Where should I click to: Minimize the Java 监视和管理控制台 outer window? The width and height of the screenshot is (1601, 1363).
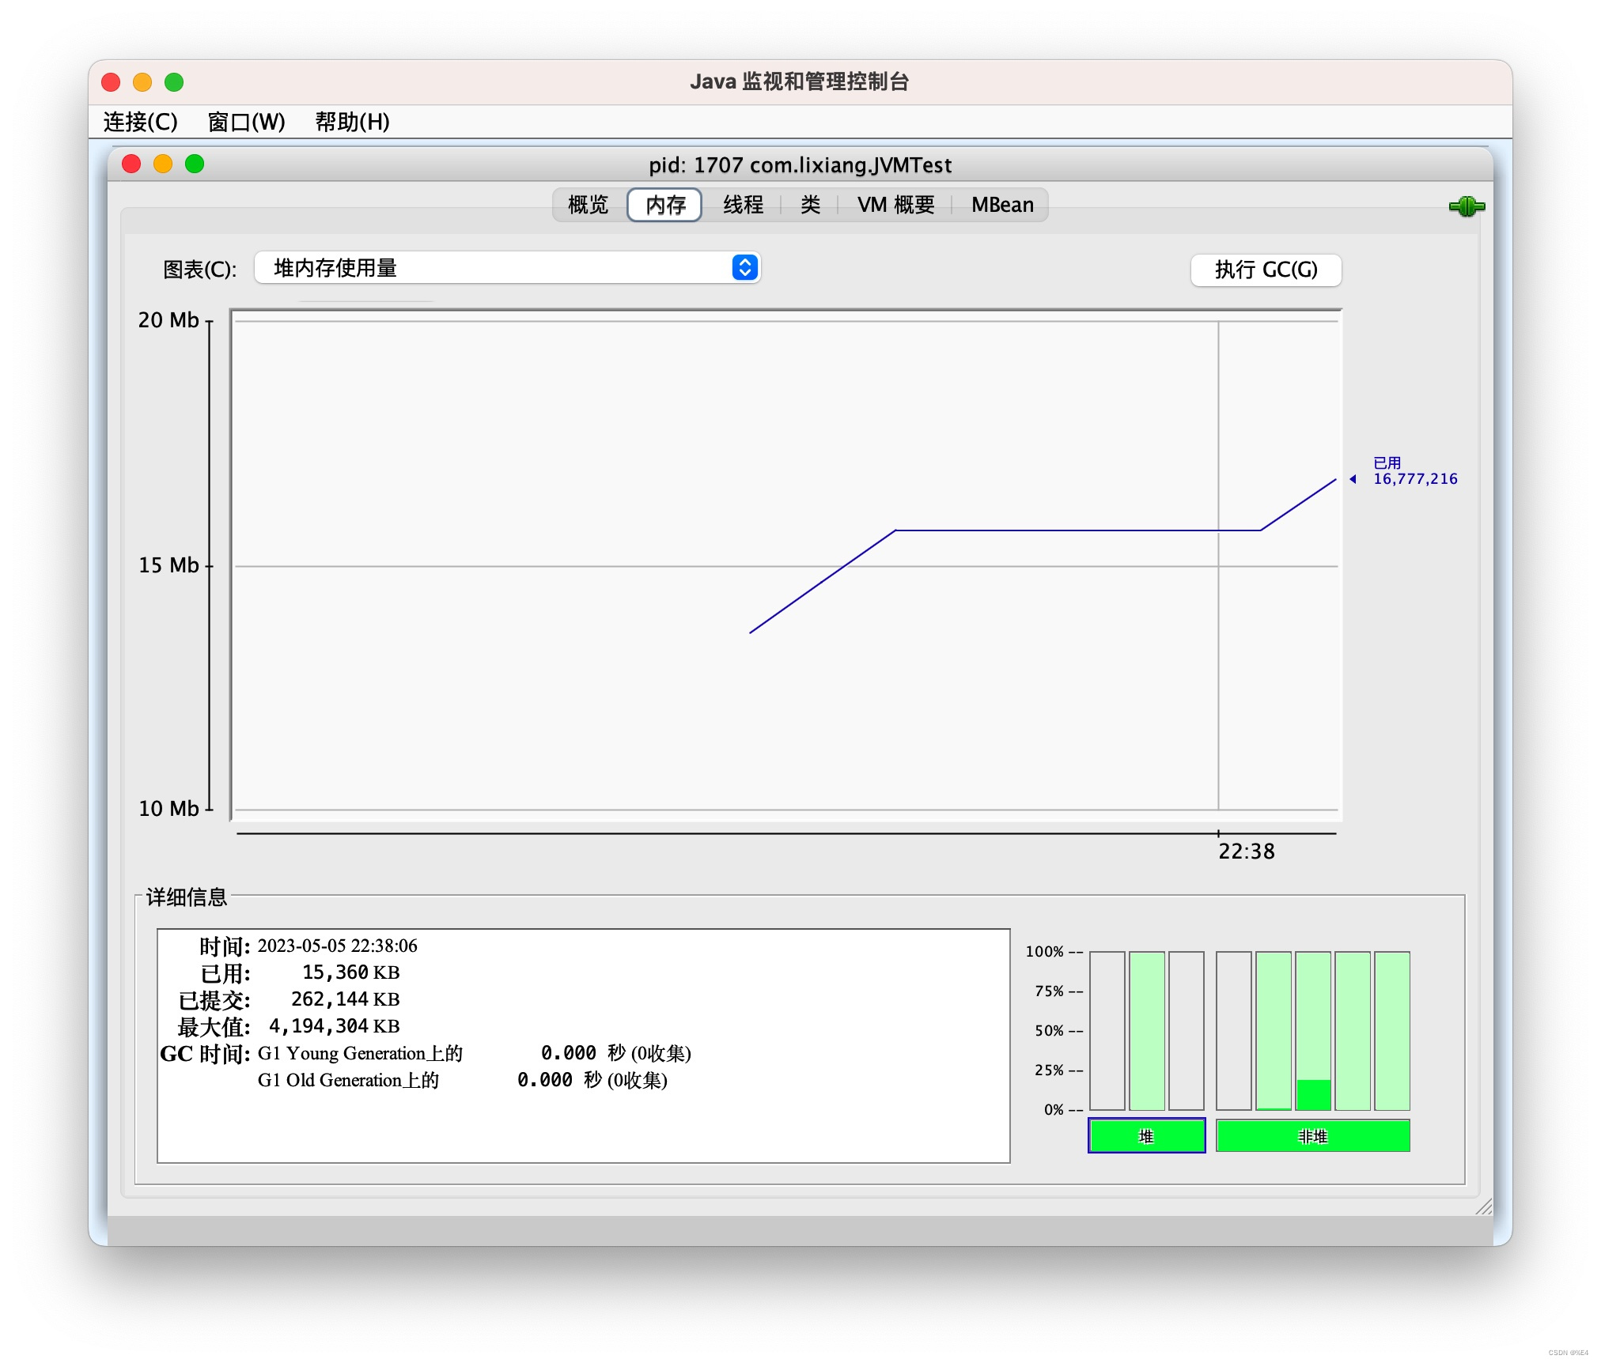(x=142, y=81)
